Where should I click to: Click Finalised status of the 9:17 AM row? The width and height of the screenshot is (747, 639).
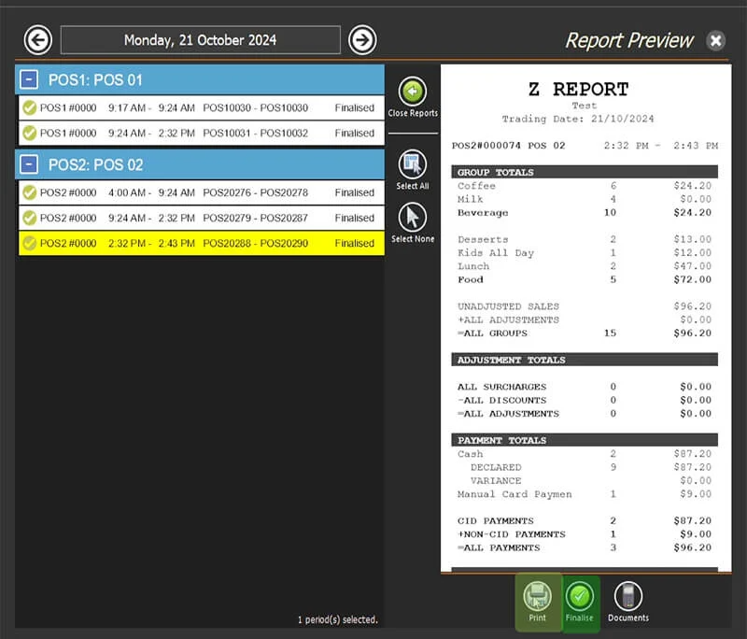(355, 107)
